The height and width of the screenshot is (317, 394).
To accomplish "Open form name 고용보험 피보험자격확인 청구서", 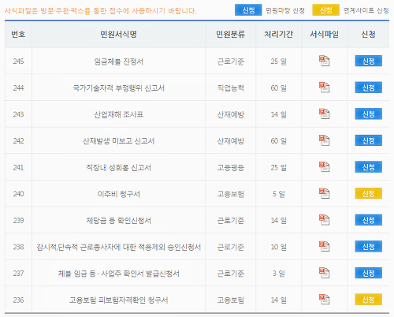I will (x=119, y=300).
